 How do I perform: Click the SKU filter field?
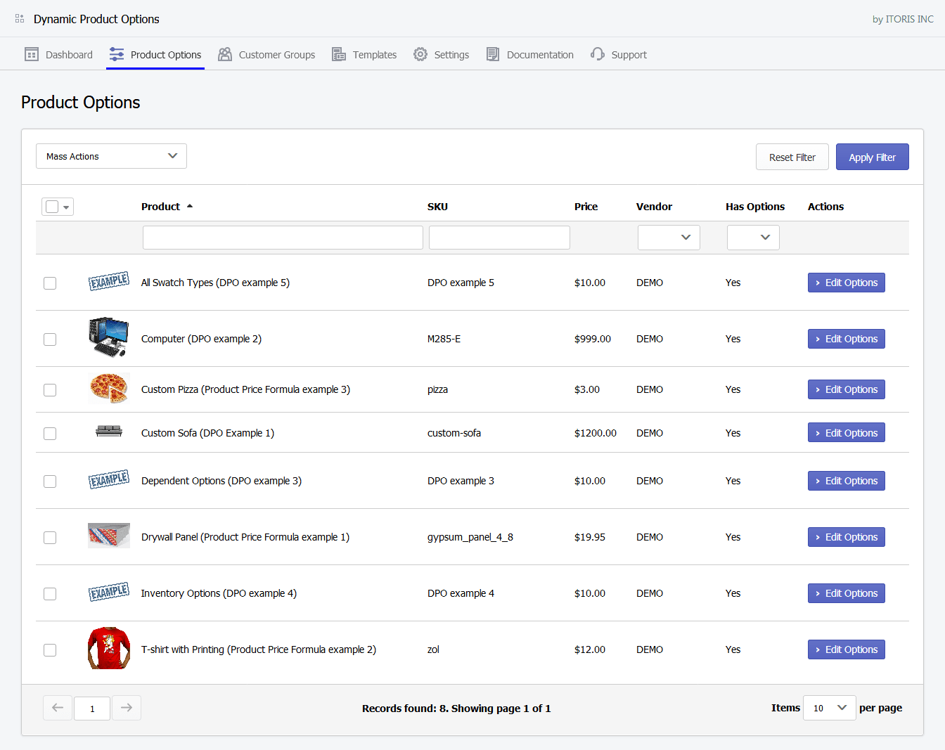(499, 238)
